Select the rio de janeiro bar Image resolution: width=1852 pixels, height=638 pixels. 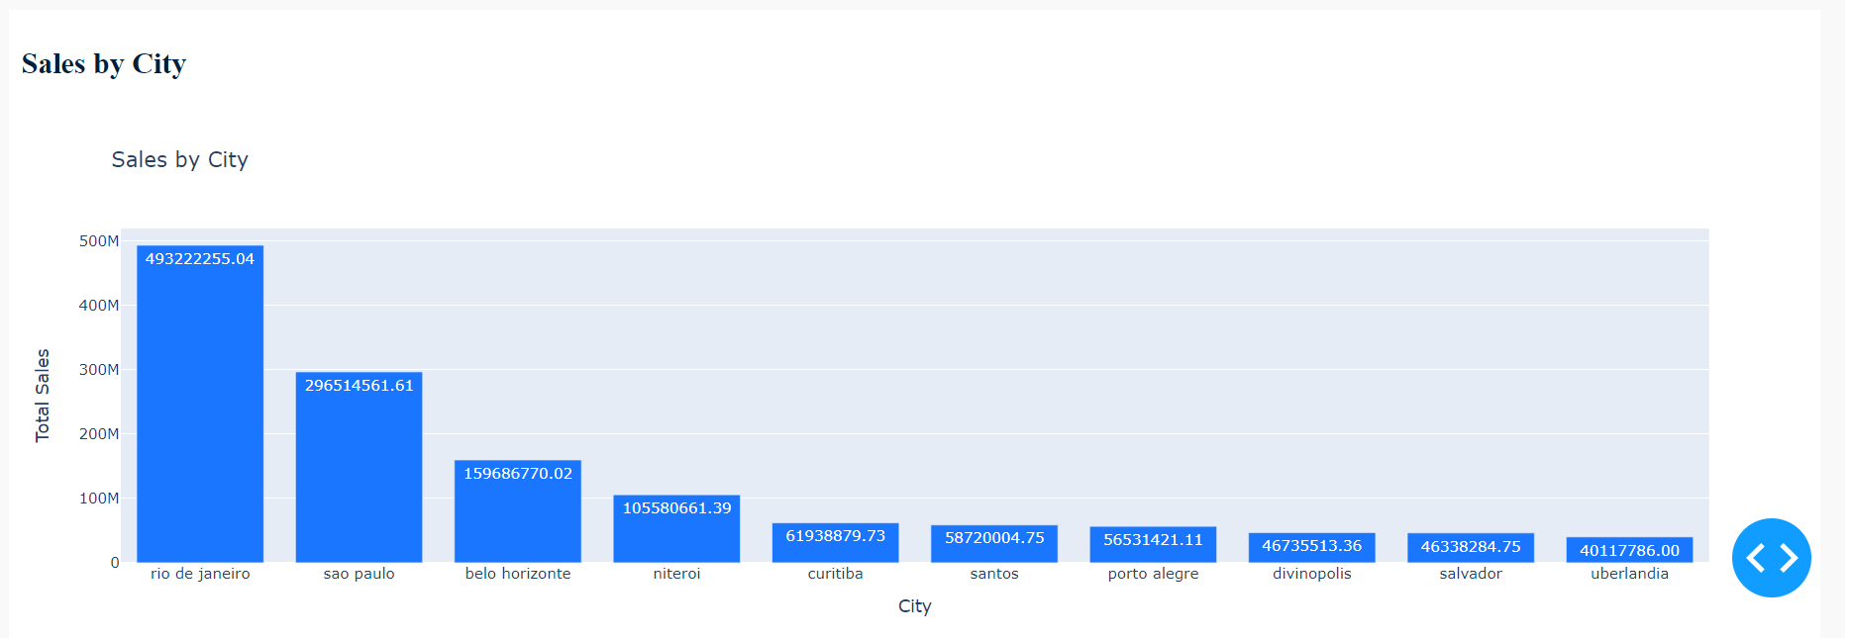click(200, 404)
